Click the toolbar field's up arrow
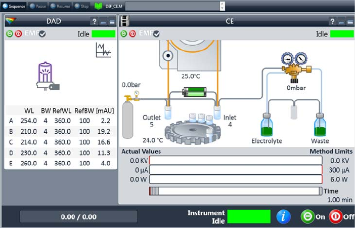This screenshot has height=228, width=355. [x=223, y=4]
